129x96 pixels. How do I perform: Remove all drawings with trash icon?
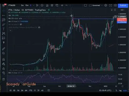(3, 79)
